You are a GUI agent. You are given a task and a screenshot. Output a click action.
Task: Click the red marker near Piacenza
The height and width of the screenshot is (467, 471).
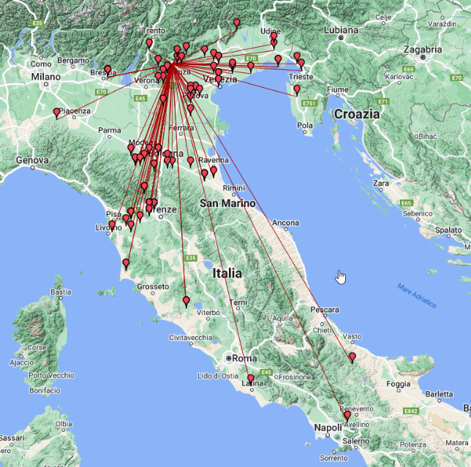(x=56, y=113)
